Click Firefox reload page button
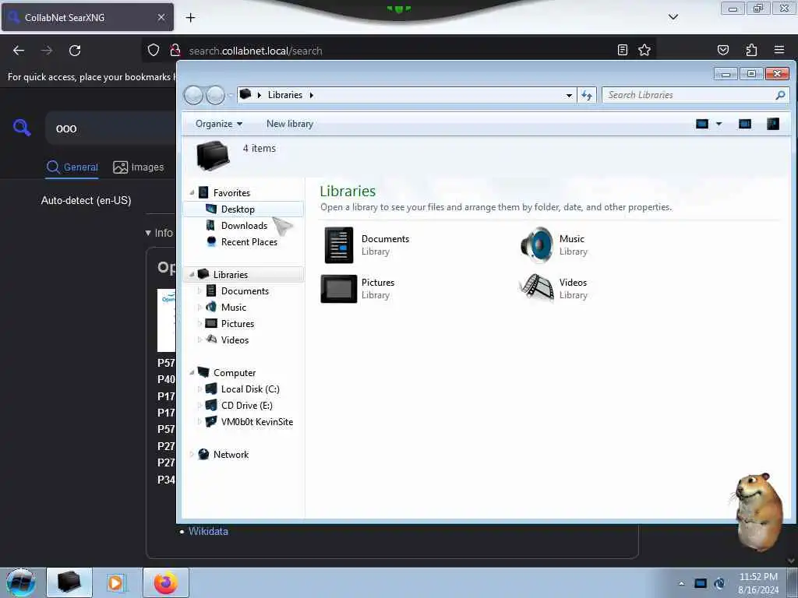Viewport: 798px width, 598px height. point(75,51)
